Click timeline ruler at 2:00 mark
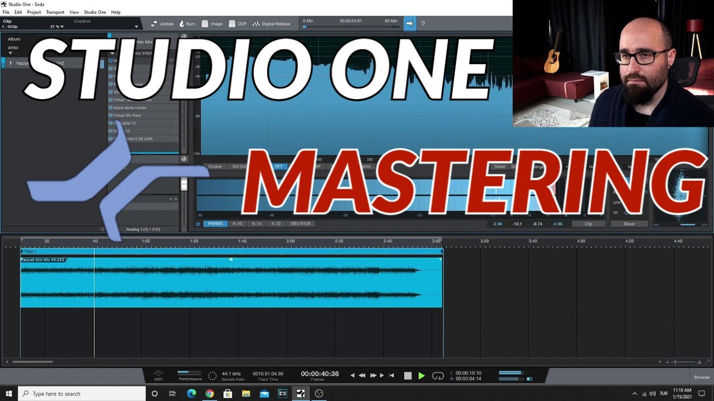714x401 pixels. click(291, 241)
